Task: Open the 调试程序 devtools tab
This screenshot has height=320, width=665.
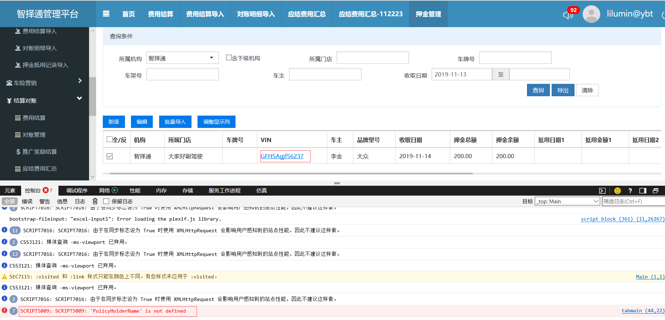Action: pyautogui.click(x=77, y=191)
